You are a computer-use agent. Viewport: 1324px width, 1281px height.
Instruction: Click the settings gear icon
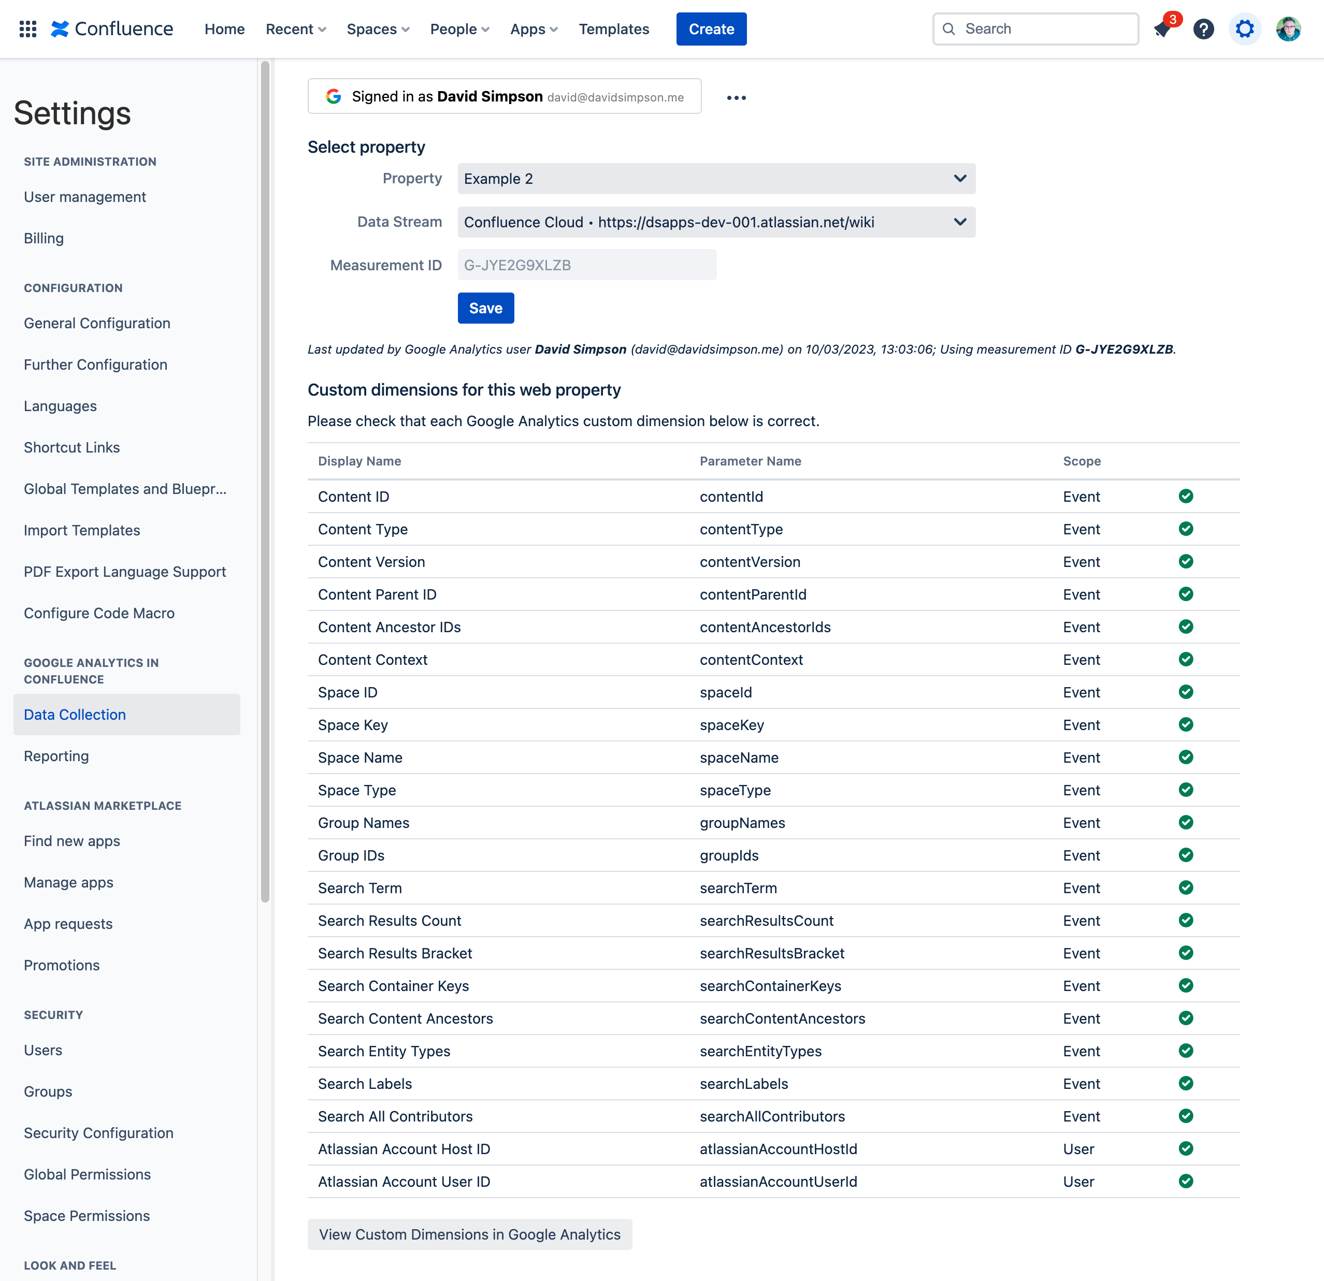(x=1244, y=29)
